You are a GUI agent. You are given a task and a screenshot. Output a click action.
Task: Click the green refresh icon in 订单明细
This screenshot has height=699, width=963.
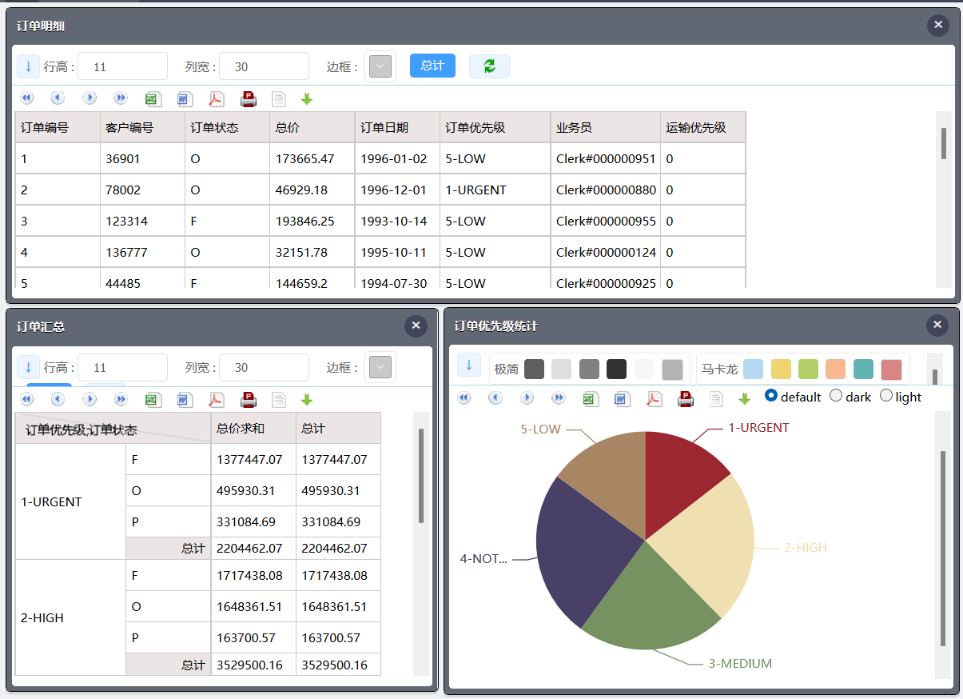[x=489, y=66]
